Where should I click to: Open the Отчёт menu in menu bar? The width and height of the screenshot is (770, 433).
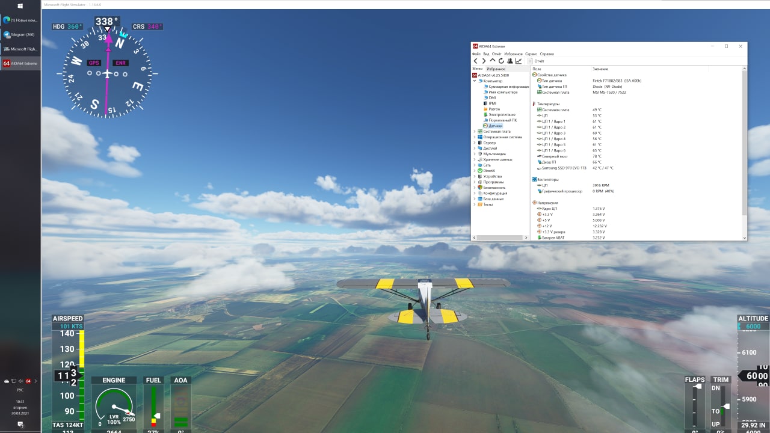496,54
